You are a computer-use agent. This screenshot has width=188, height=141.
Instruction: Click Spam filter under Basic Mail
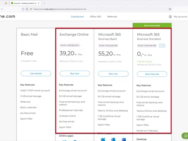tap(26, 119)
